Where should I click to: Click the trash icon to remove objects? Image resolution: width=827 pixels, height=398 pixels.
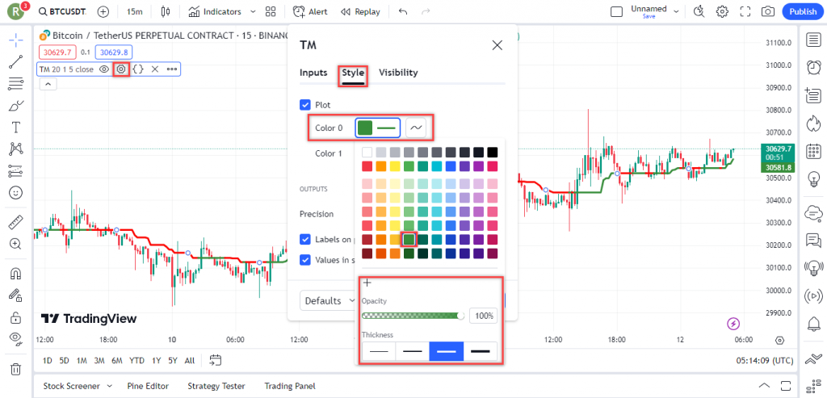pyautogui.click(x=16, y=368)
